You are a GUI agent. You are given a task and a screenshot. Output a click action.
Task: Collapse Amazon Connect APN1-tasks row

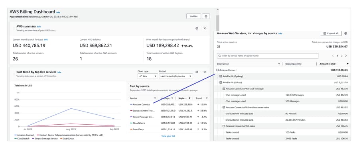click(224, 126)
